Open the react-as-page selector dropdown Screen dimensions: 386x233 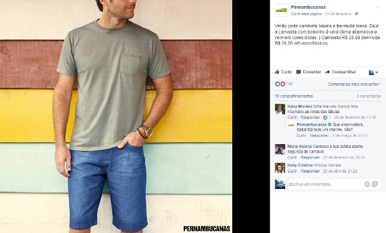click(374, 72)
